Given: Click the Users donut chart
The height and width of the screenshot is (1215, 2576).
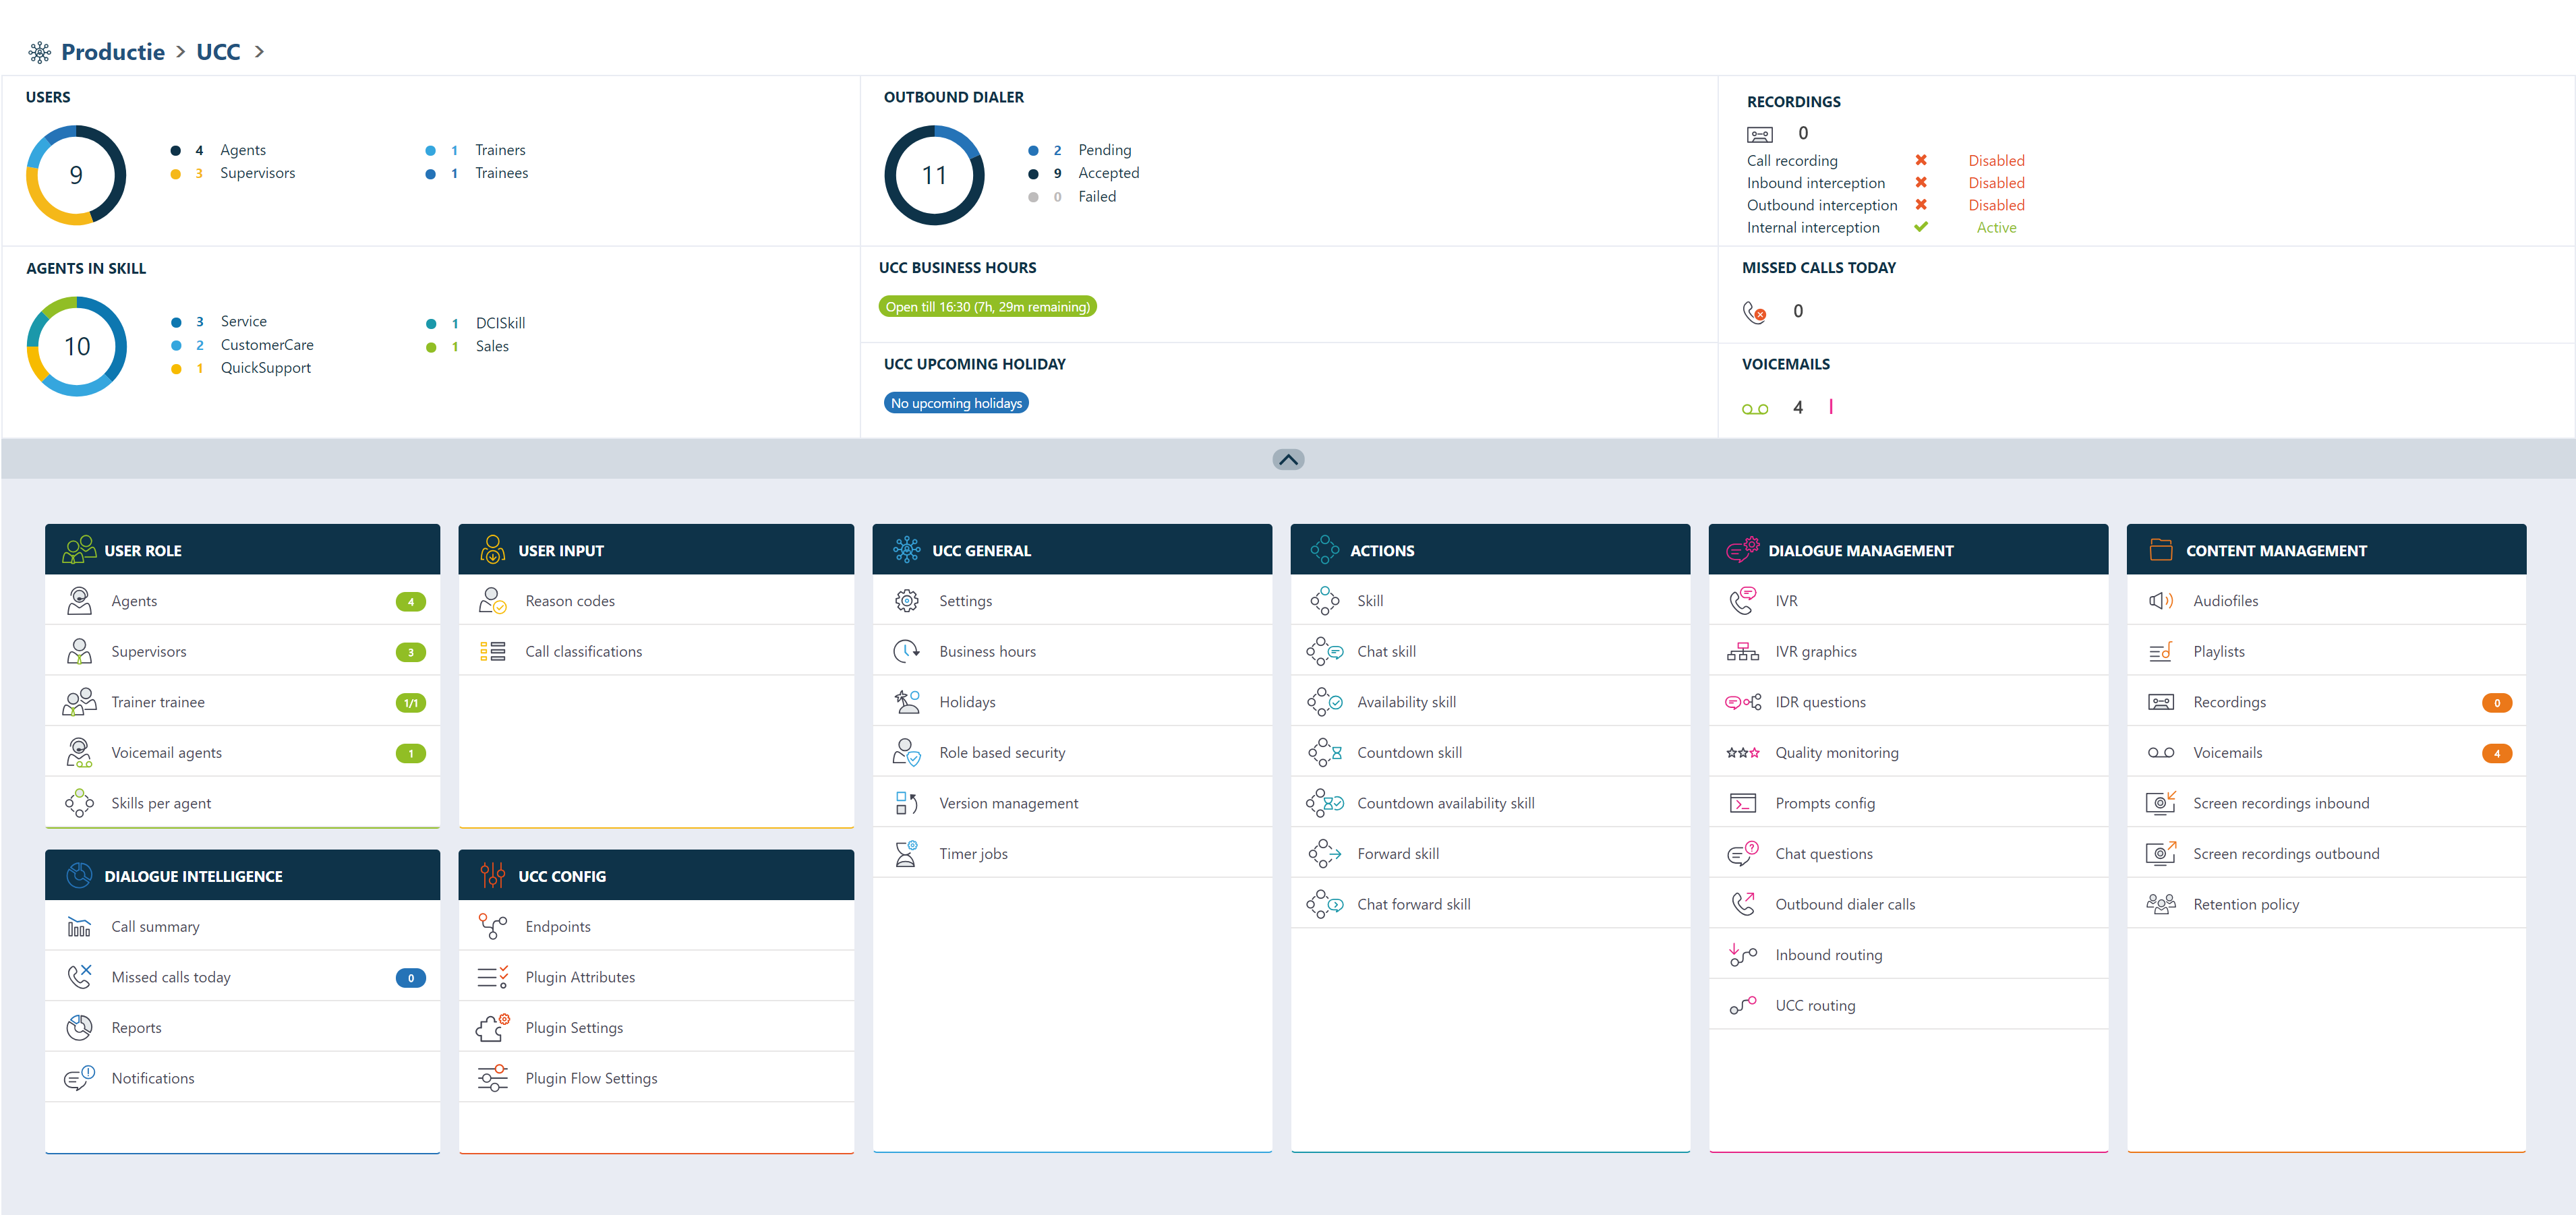Looking at the screenshot, I should 76,175.
